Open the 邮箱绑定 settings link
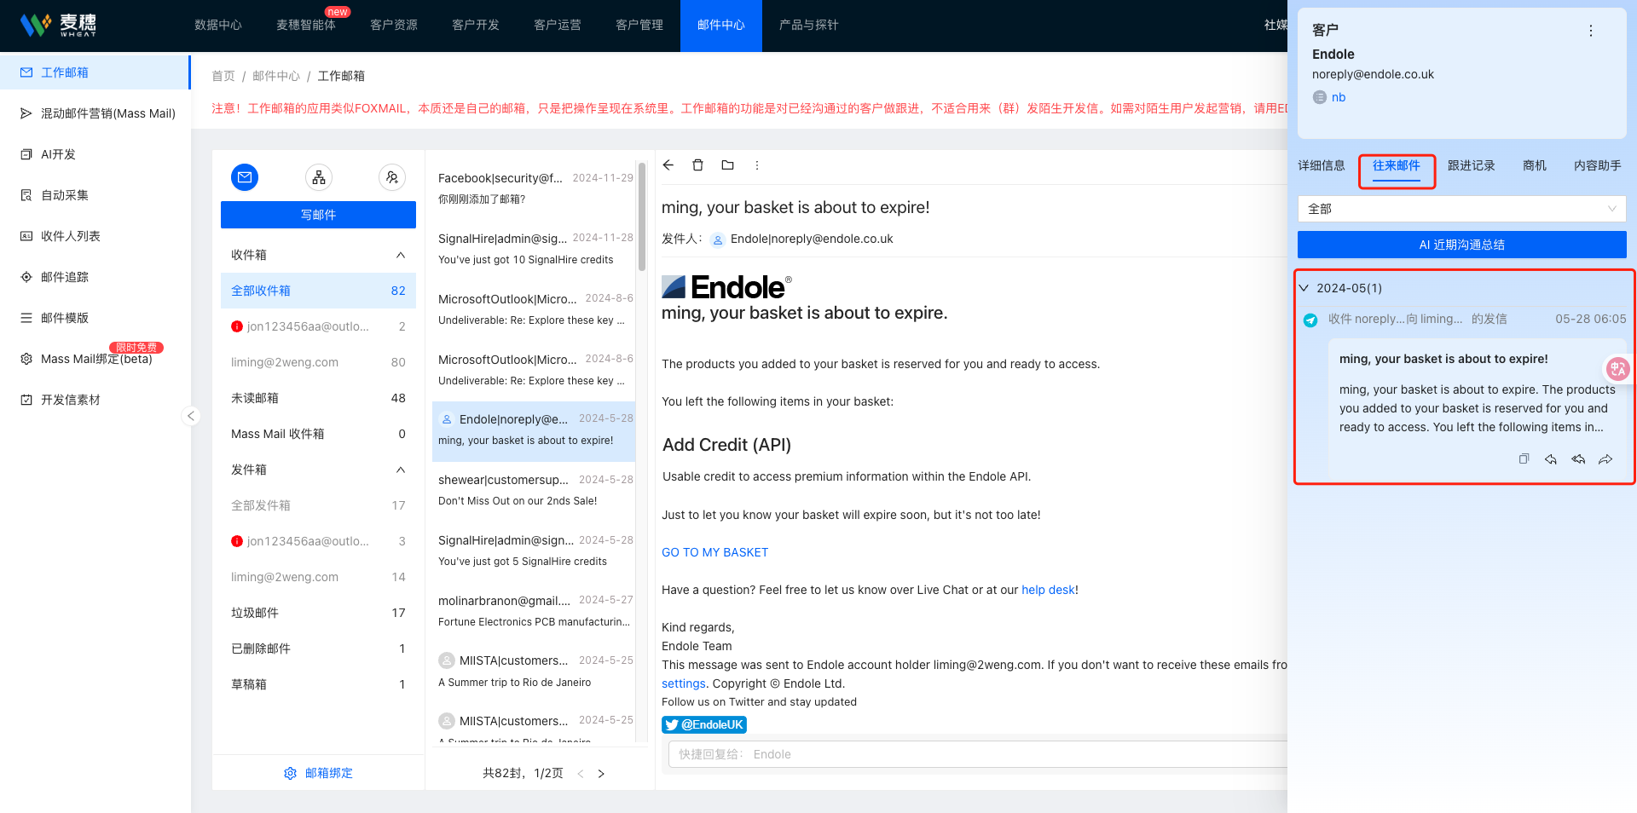The width and height of the screenshot is (1637, 813). [x=318, y=773]
